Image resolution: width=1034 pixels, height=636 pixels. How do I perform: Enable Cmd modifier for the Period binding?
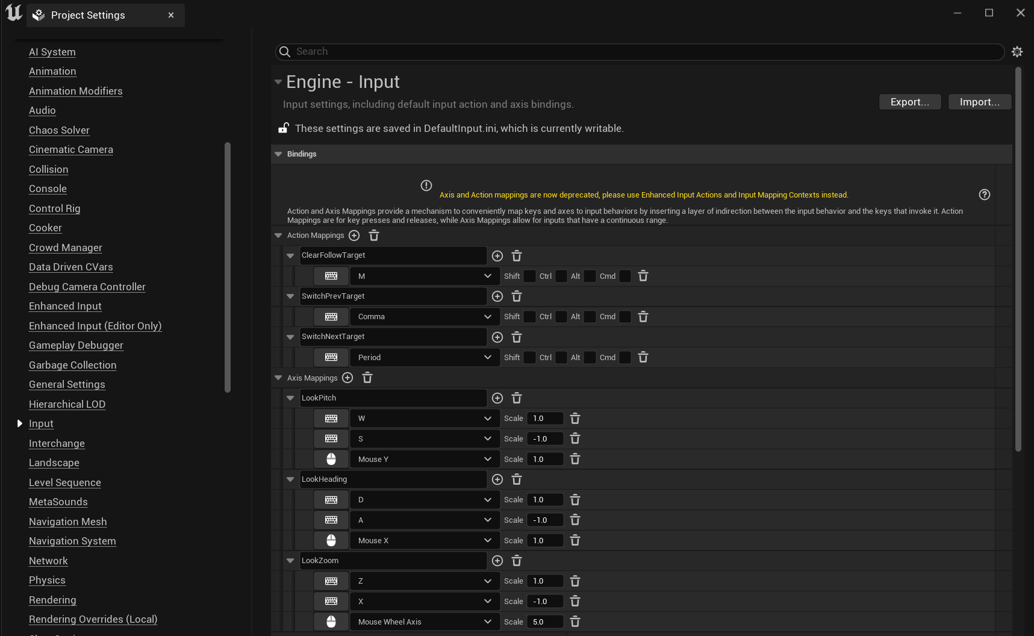625,357
